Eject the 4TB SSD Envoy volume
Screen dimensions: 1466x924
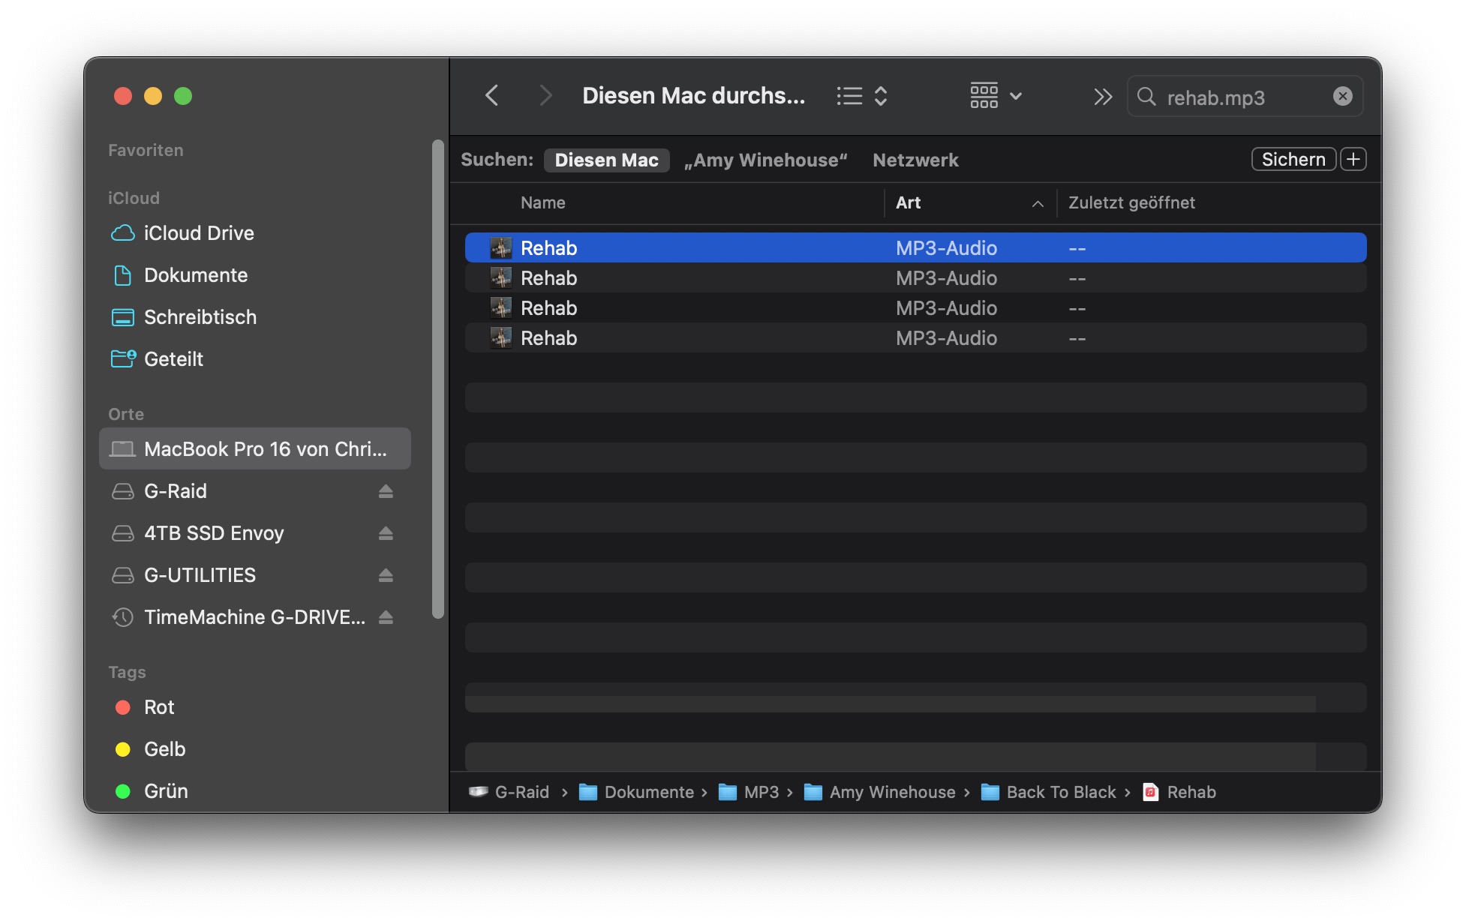(386, 533)
